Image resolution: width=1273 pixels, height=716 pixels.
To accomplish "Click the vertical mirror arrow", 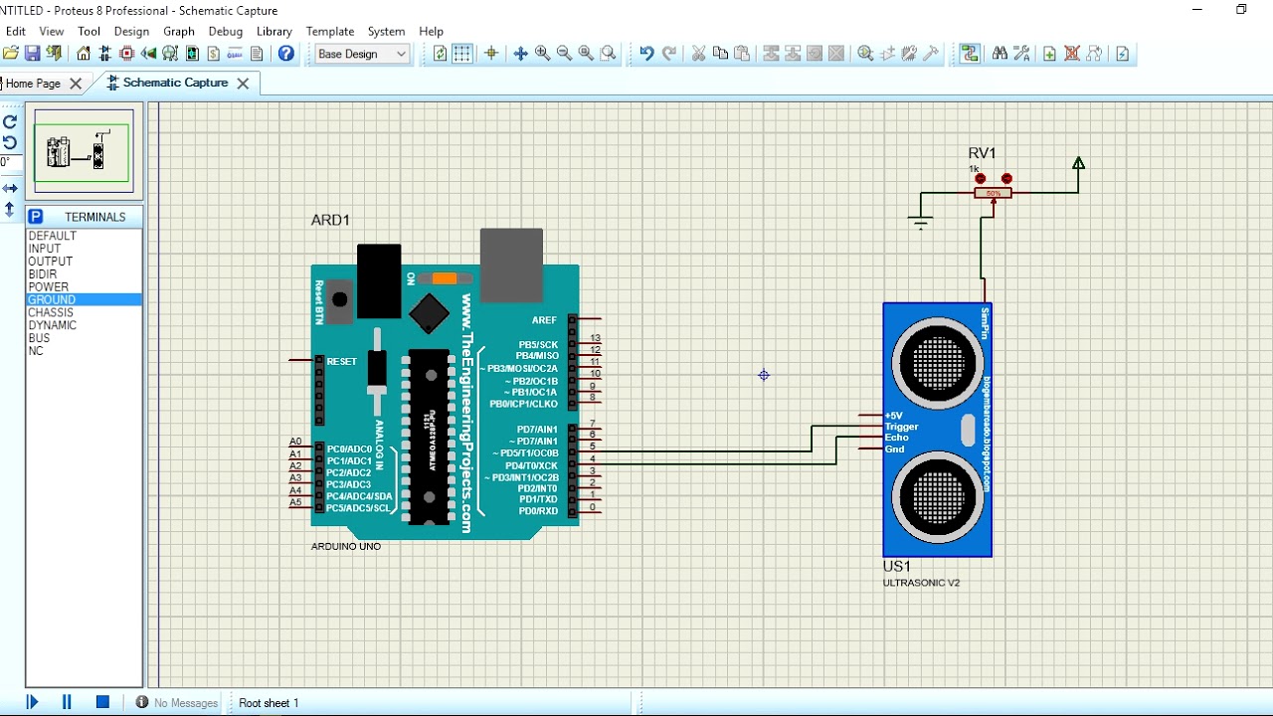I will [x=10, y=210].
